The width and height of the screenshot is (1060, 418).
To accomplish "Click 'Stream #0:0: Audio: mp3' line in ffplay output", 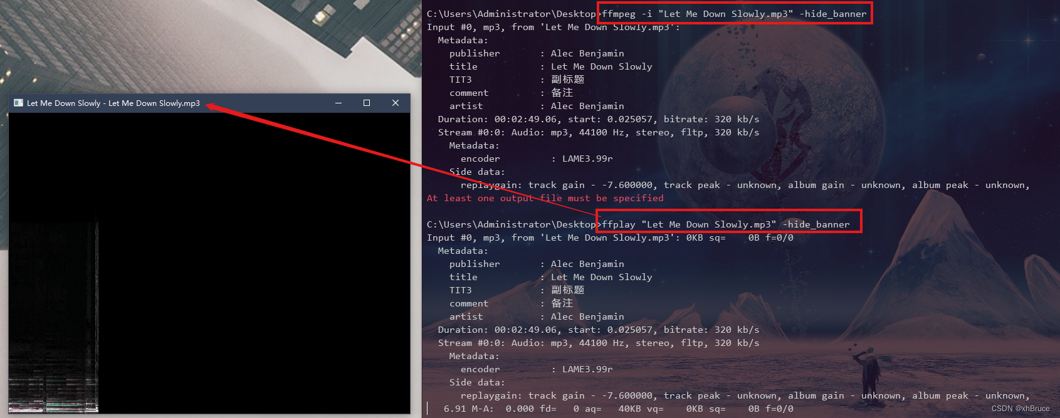I will pyautogui.click(x=599, y=343).
